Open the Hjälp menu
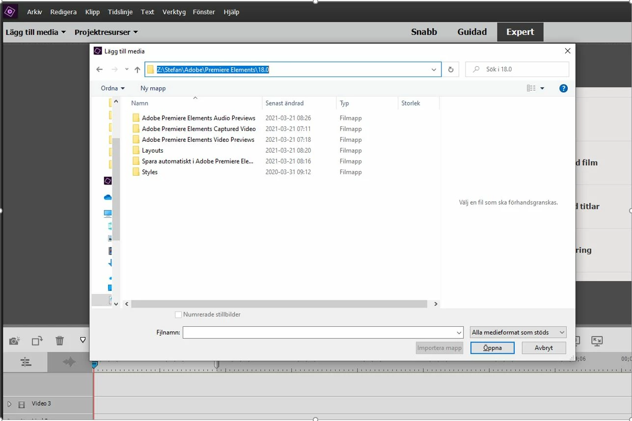The width and height of the screenshot is (632, 421). pos(231,12)
